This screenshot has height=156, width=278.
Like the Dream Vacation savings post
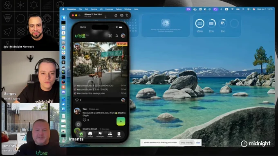(77, 100)
